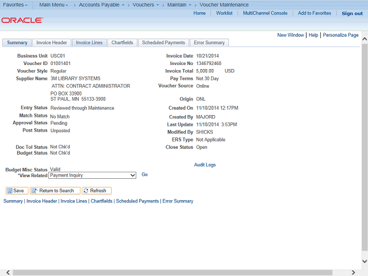The image size is (368, 276).
Task: Click Close Status Open value
Action: (x=202, y=147)
